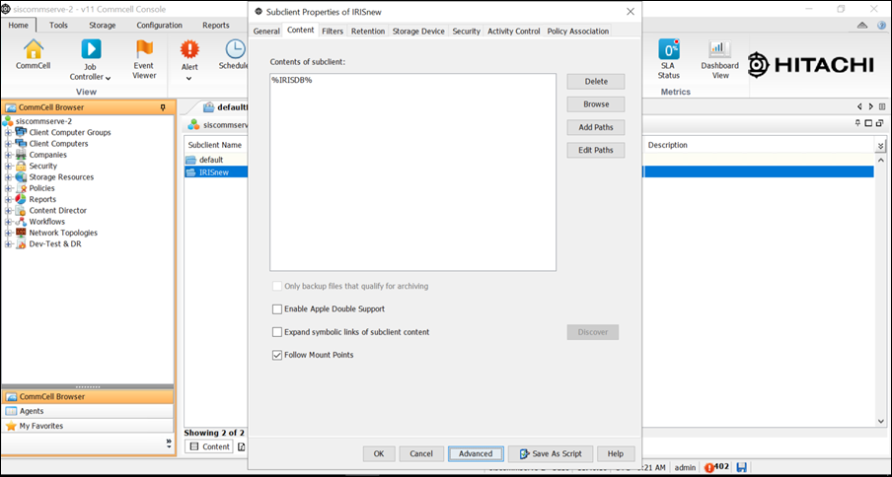Click the Help button in dialog
Screen dimensions: 892x477
tap(616, 453)
